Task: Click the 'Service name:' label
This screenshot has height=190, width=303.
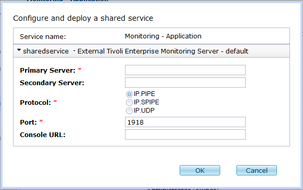Action: (43, 37)
